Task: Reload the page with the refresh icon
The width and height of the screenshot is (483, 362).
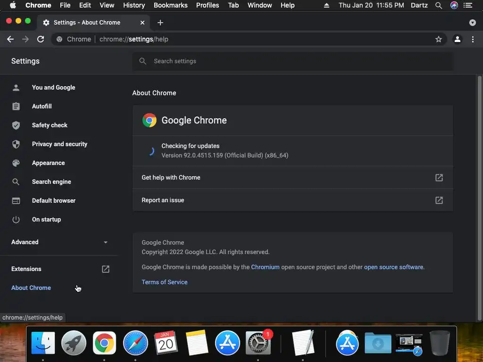Action: 41,39
